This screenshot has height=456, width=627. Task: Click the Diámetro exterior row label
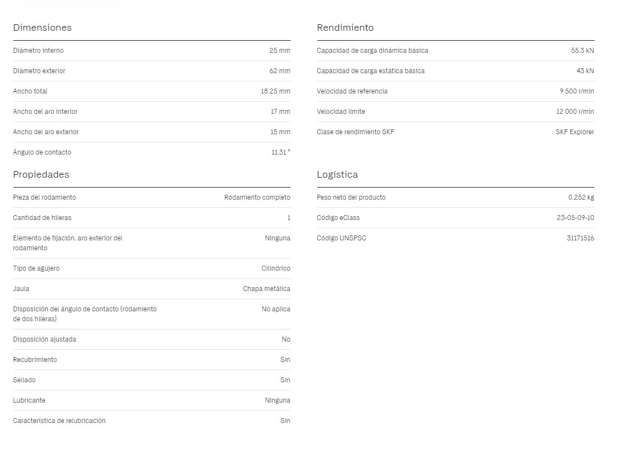39,71
